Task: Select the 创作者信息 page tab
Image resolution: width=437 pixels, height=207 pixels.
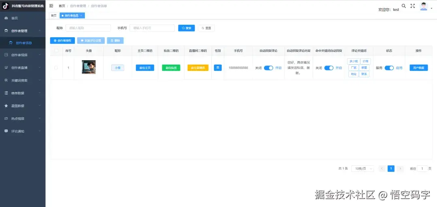Action: click(72, 16)
